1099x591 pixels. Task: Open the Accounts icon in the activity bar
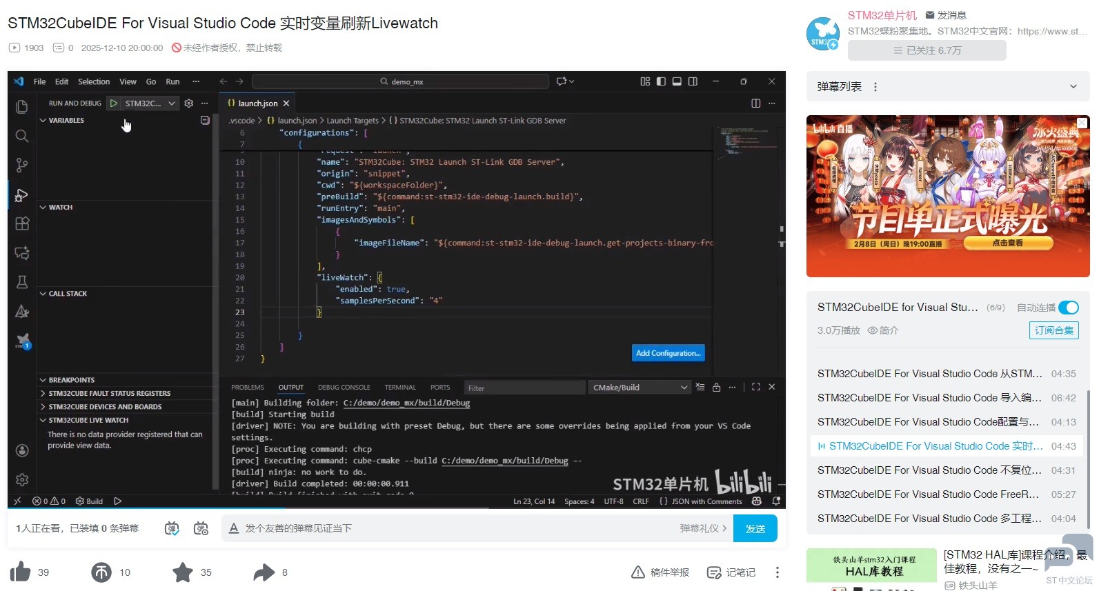coord(22,450)
